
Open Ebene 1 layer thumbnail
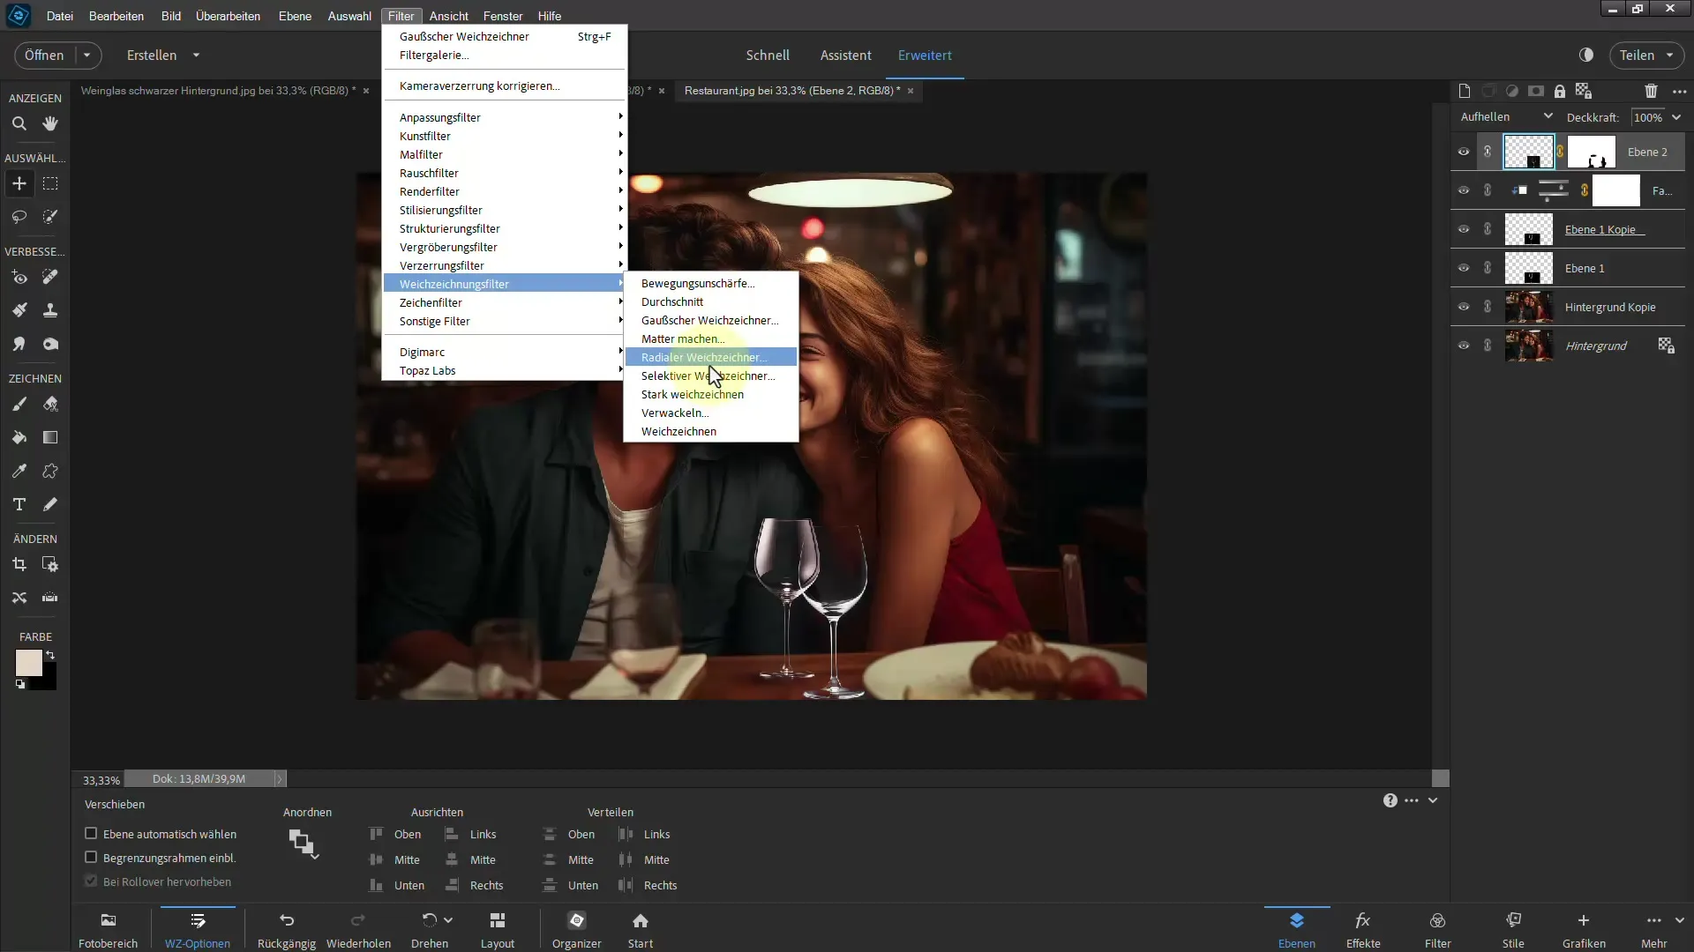click(x=1529, y=267)
